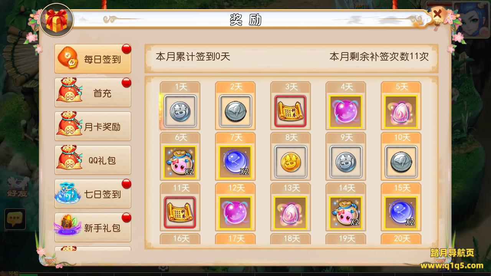This screenshot has width=491, height=276.
Task: Select day 6 pig money bag reward
Action: [x=180, y=162]
